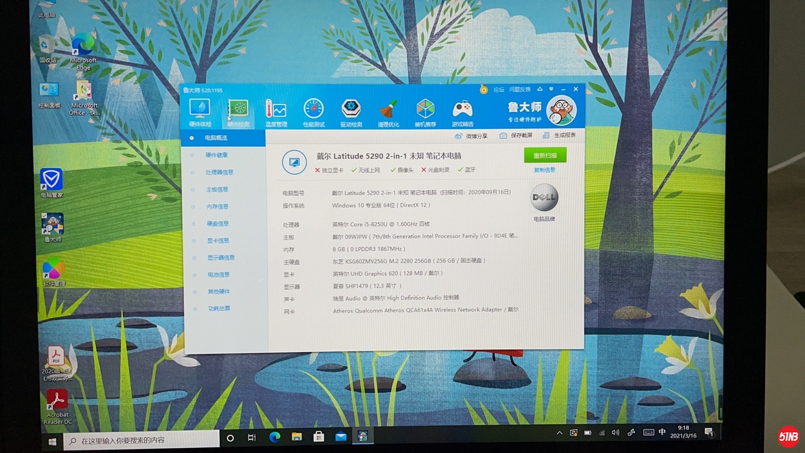Screen dimensions: 805x453
Task: Expand hidden system tray icons chevron
Action: tap(559, 433)
